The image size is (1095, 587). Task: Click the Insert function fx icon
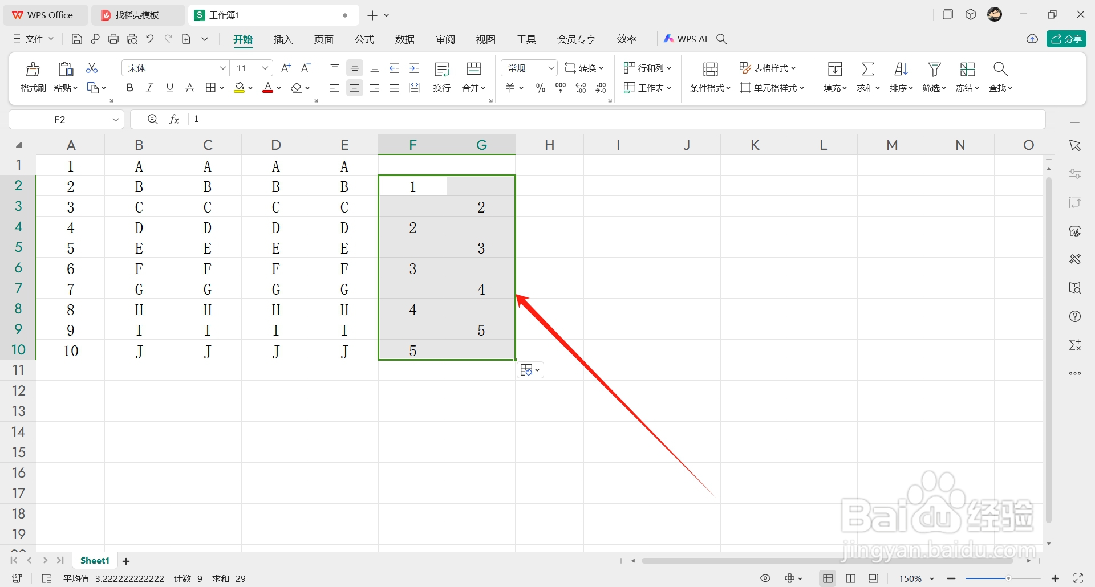pyautogui.click(x=175, y=119)
